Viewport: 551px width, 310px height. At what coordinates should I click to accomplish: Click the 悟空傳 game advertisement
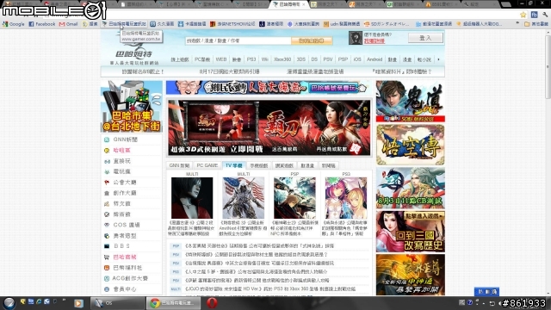pyautogui.click(x=411, y=145)
